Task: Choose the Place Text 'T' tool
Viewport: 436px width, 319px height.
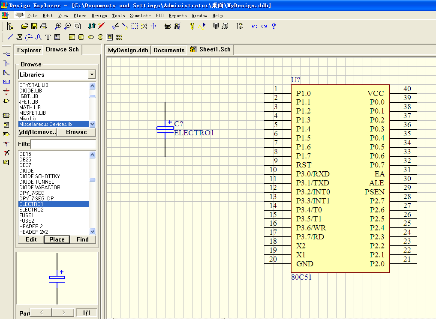Action: [48, 37]
